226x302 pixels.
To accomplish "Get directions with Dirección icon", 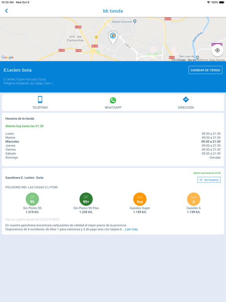I will [x=186, y=99].
